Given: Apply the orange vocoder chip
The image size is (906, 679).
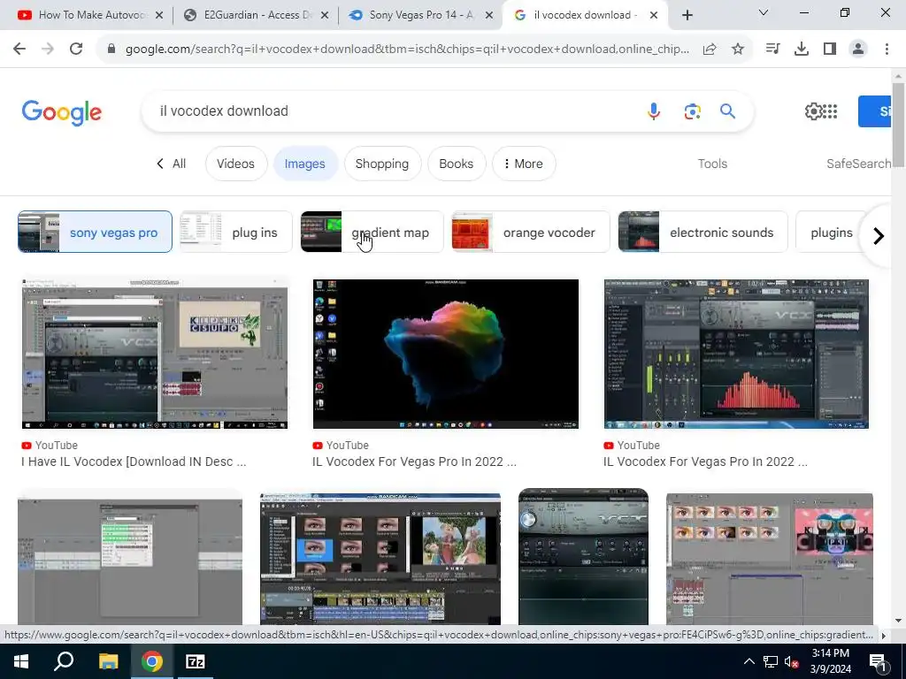Looking at the screenshot, I should 531,233.
